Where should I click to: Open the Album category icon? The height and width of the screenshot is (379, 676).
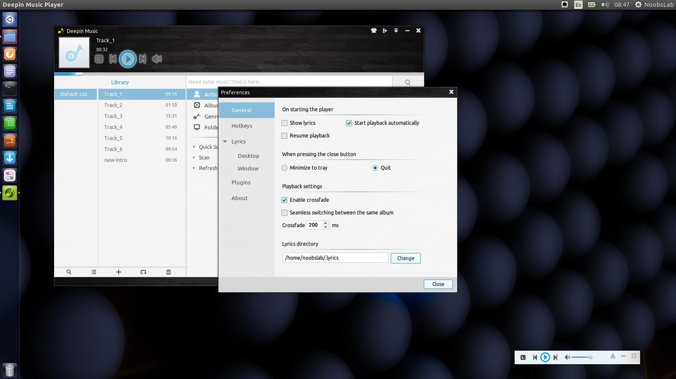tap(197, 105)
